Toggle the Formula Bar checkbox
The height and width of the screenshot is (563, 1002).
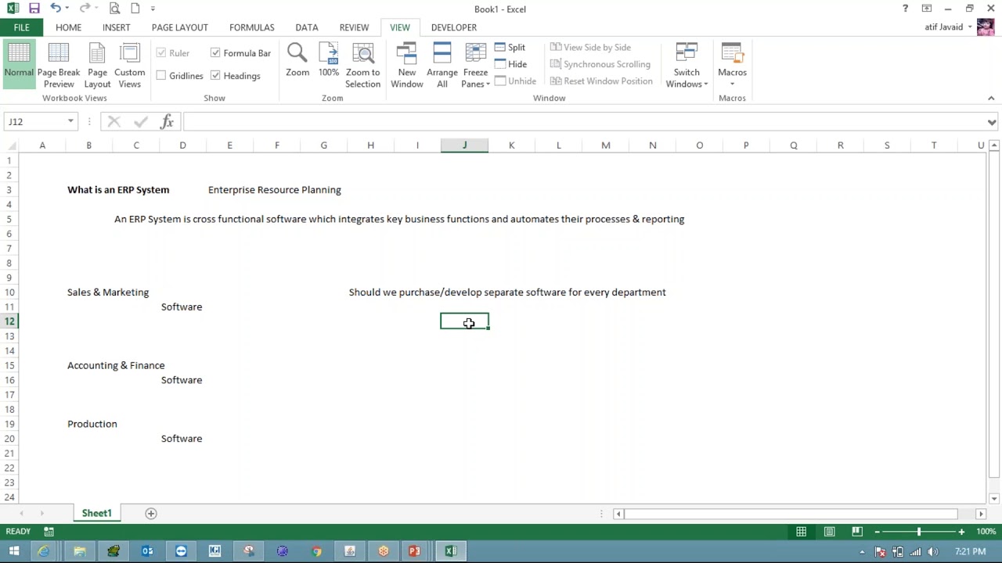(x=215, y=53)
